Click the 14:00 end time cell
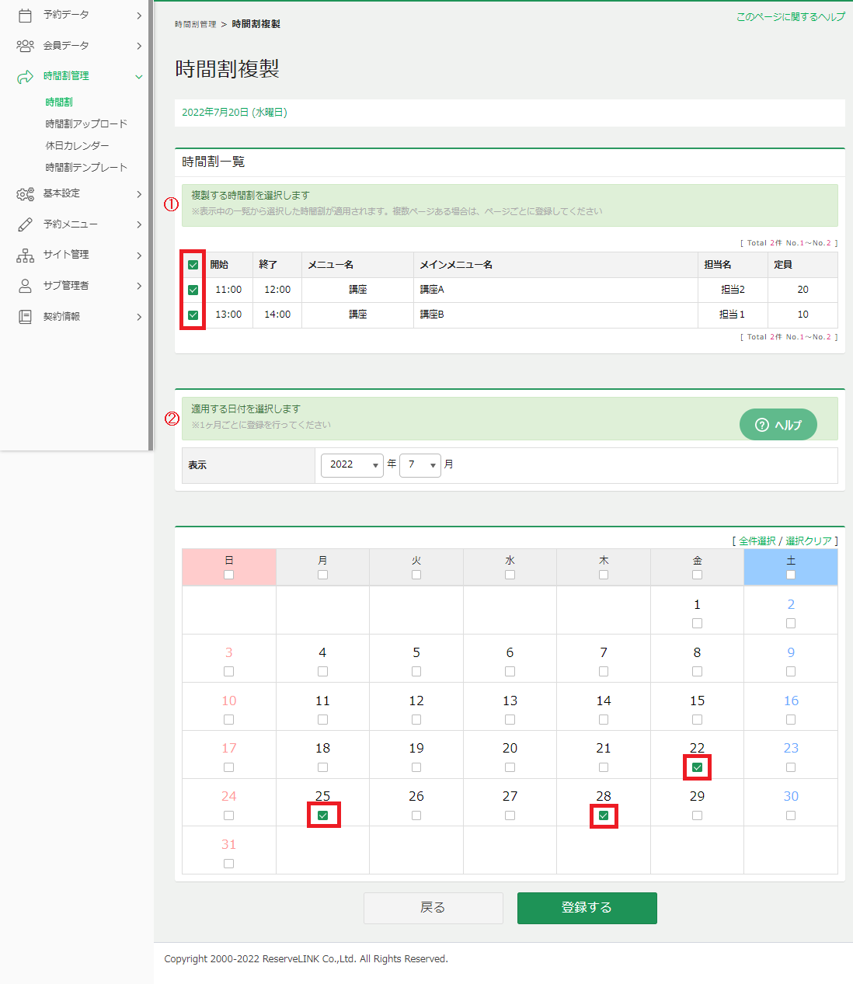Image resolution: width=853 pixels, height=984 pixels. (x=277, y=315)
